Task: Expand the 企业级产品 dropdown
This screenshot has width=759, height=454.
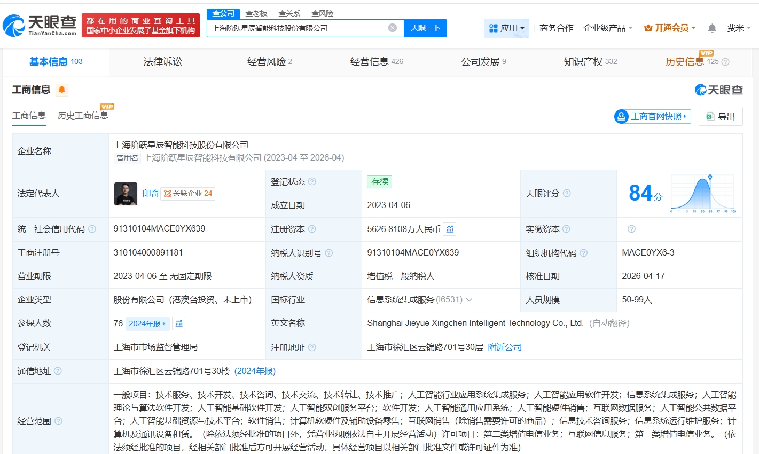Action: 608,28
